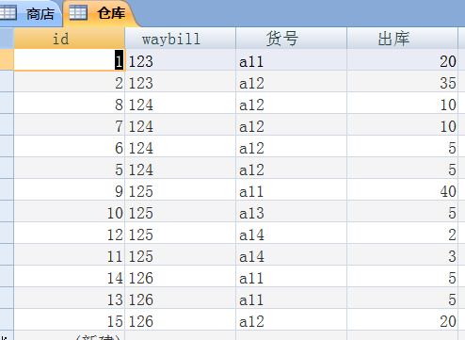The image size is (465, 340).
Task: Select the 仓库 table tab
Action: 101,13
